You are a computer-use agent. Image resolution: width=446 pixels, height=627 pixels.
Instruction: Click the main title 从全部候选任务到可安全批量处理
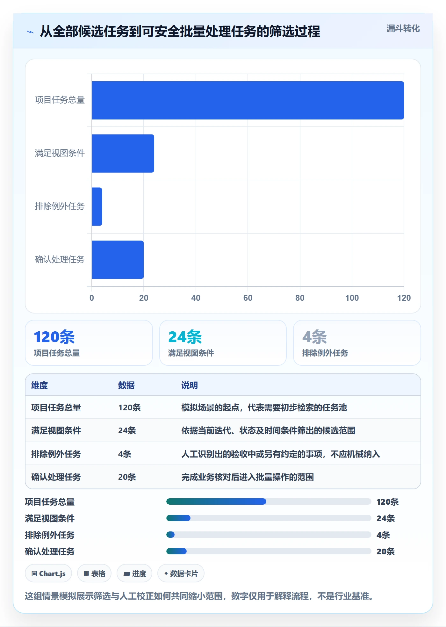[180, 32]
